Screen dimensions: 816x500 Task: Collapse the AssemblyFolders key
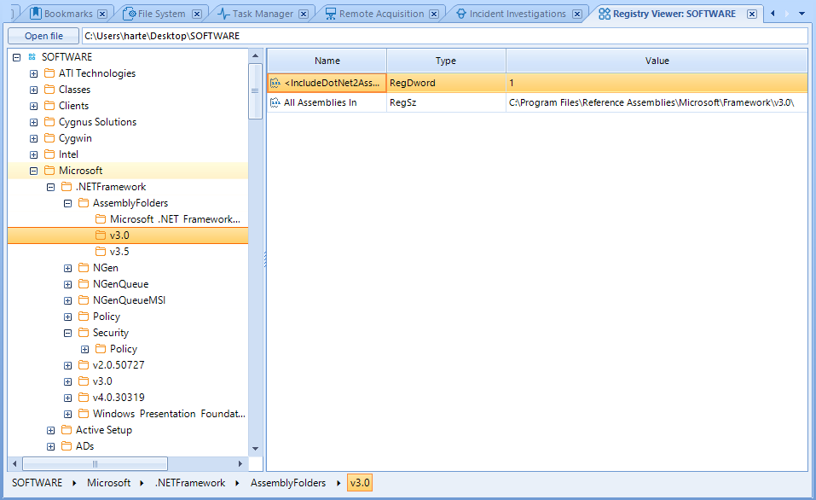coord(68,203)
